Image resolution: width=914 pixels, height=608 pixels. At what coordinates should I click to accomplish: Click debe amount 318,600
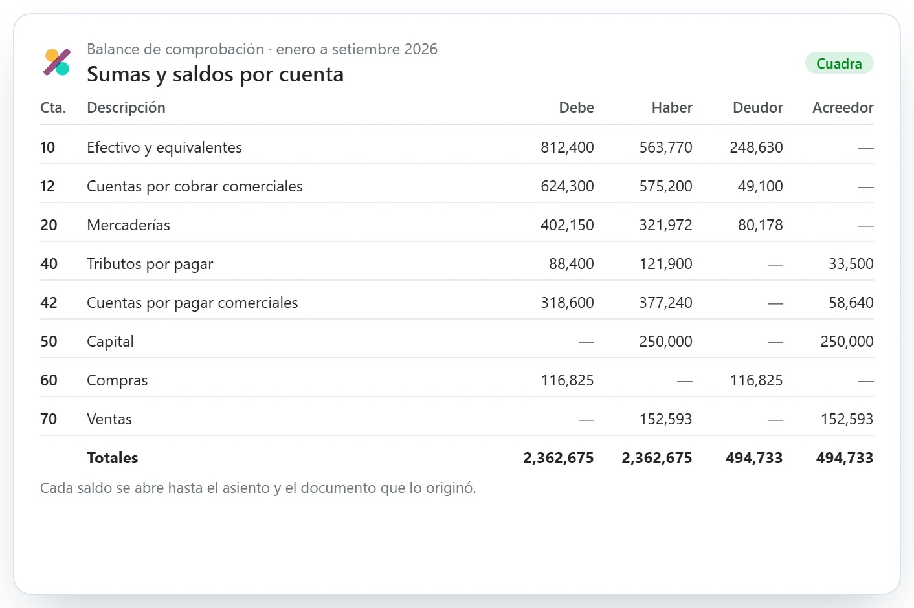567,303
